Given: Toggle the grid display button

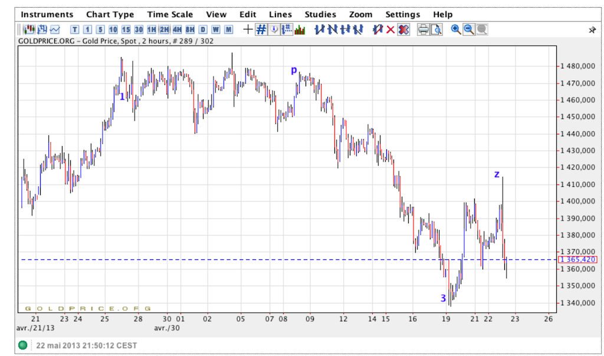Looking at the screenshot, I should pyautogui.click(x=261, y=29).
